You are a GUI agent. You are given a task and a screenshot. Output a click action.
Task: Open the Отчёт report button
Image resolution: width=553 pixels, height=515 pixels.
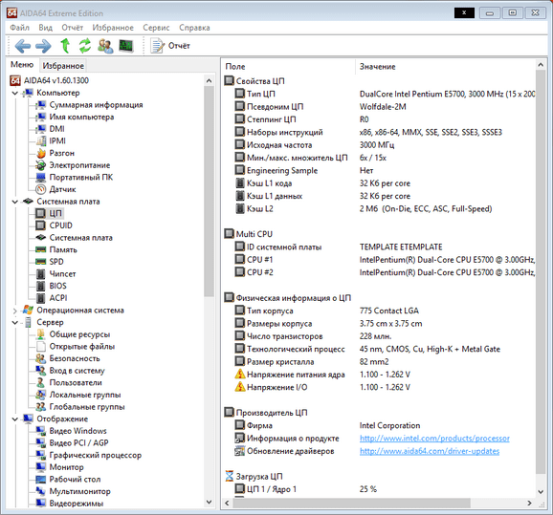point(170,46)
